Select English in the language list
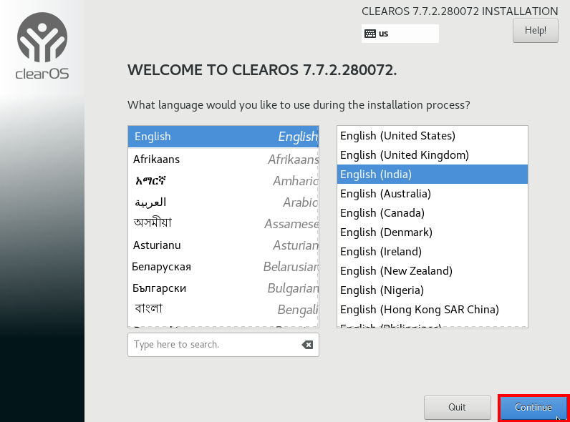Image resolution: width=570 pixels, height=422 pixels. (x=223, y=137)
